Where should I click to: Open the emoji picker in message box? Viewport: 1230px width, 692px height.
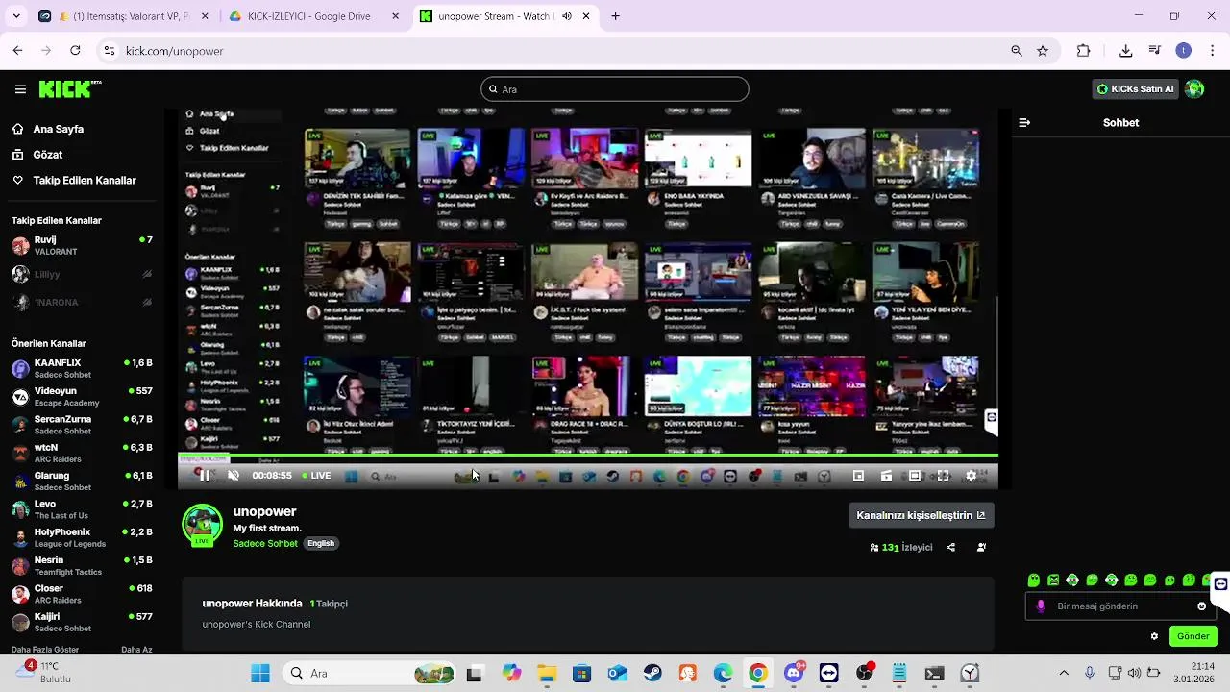pos(1201,605)
